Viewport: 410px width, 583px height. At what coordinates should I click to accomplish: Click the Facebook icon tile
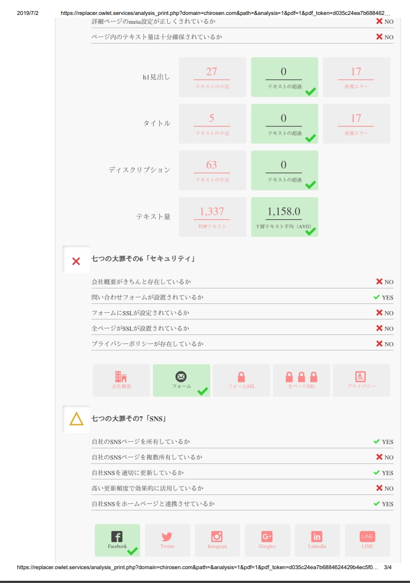coord(117,540)
